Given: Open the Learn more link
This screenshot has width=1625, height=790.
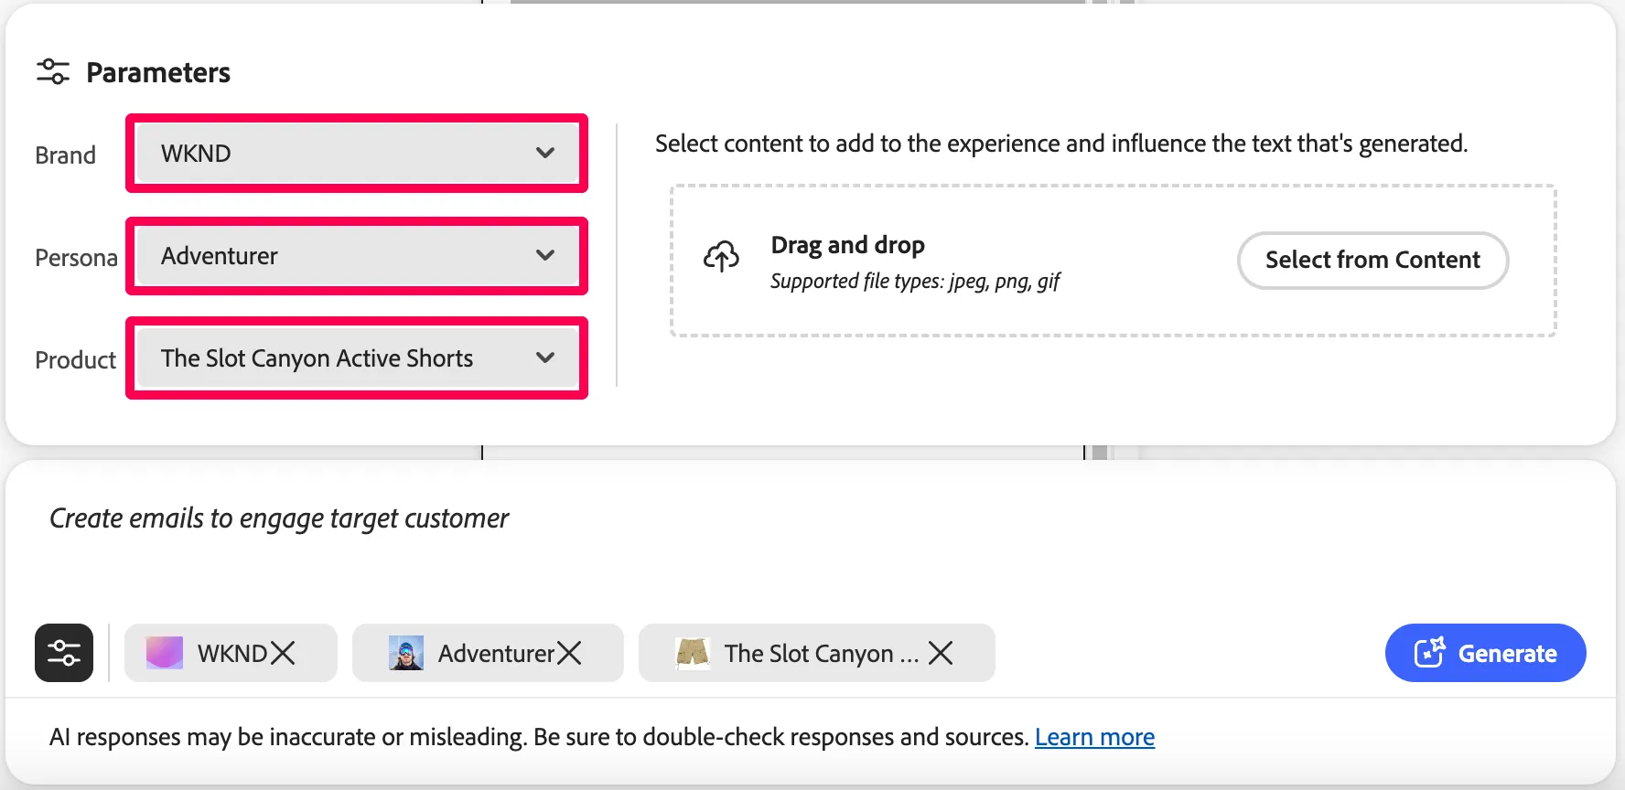Looking at the screenshot, I should (x=1094, y=737).
